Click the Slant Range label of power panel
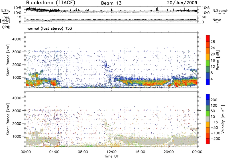228x158 pixels. pyautogui.click(x=8, y=60)
